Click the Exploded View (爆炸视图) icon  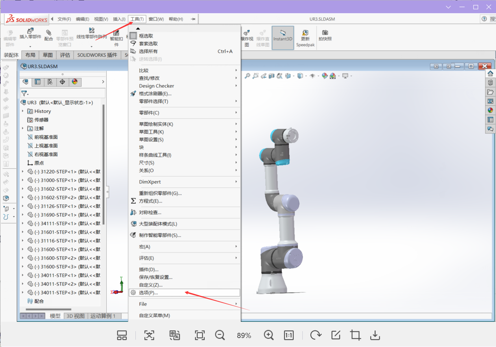pos(247,33)
